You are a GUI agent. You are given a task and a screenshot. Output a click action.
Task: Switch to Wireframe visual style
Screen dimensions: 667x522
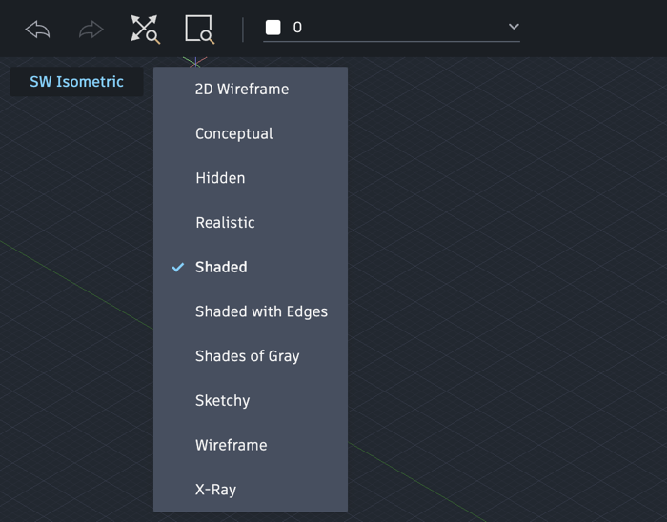[231, 445]
